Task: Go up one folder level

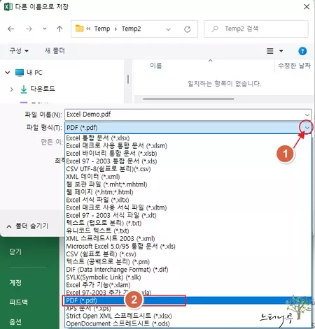Action: 59,29
